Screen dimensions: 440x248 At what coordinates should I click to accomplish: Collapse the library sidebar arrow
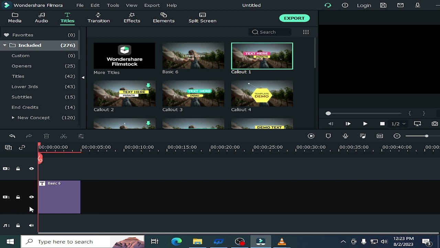(x=83, y=77)
